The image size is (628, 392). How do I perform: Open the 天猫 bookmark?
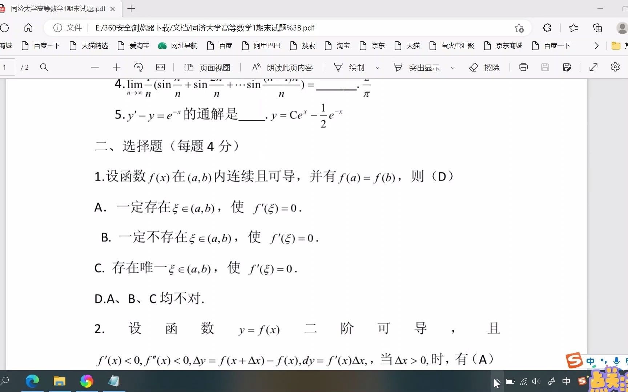(x=407, y=46)
